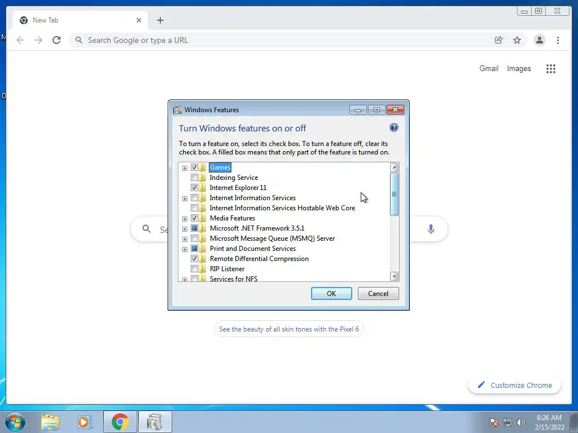The image size is (578, 433).
Task: Open a new tab with the plus button
Action: pyautogui.click(x=160, y=20)
